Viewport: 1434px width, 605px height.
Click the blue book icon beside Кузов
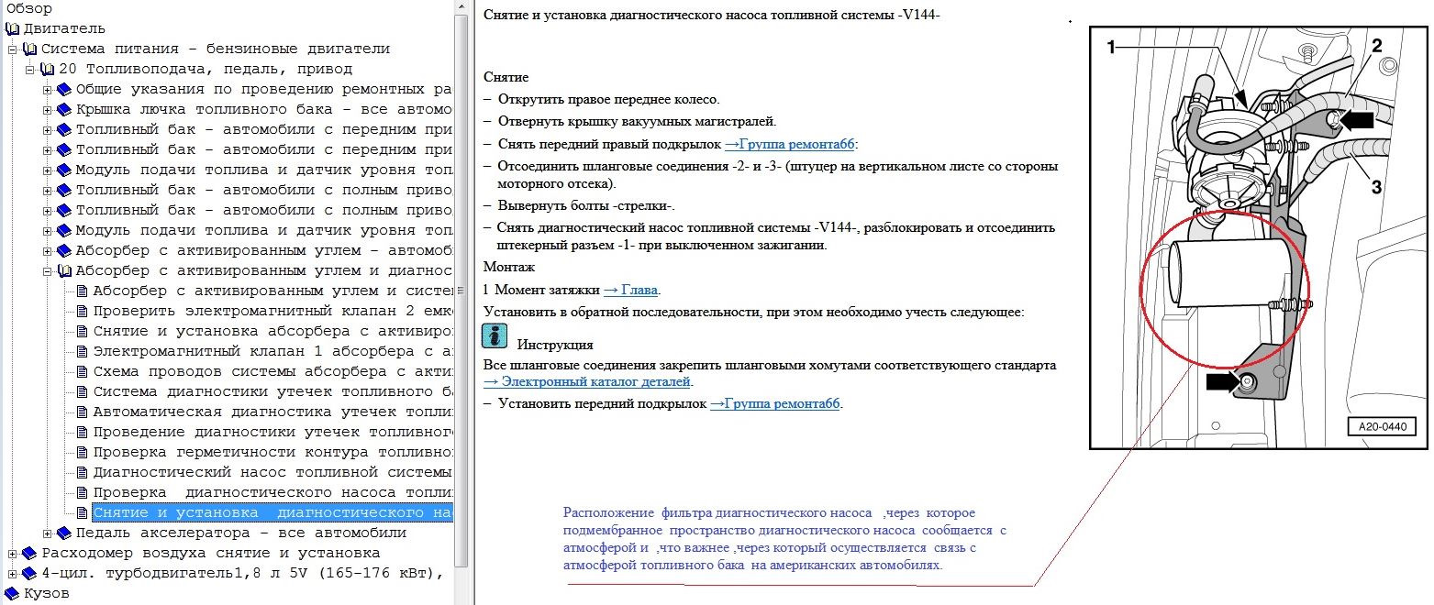pyautogui.click(x=13, y=594)
